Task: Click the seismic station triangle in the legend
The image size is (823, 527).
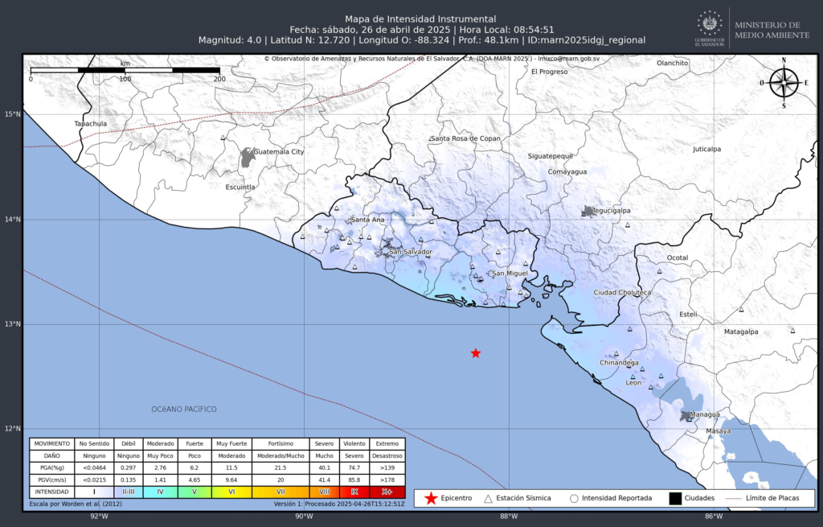Action: click(x=488, y=499)
